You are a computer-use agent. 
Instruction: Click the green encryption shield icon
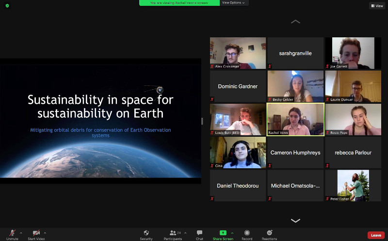pyautogui.click(x=7, y=5)
